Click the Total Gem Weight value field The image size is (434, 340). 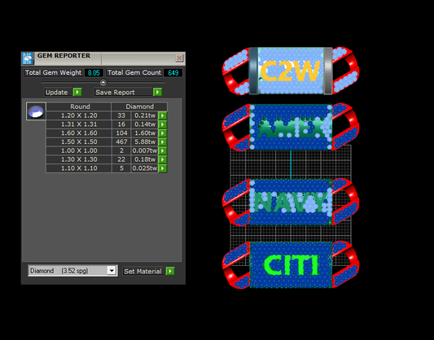[x=94, y=72]
